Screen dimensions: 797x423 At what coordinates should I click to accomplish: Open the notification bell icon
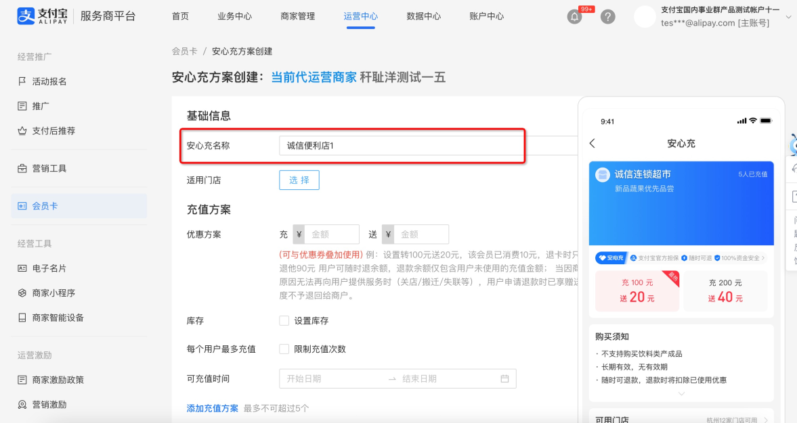click(x=574, y=17)
